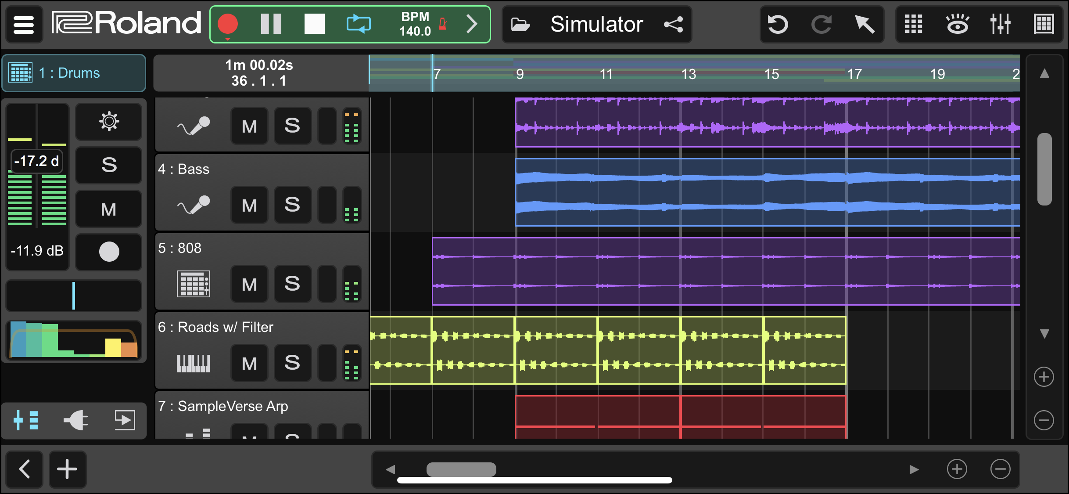1069x494 pixels.
Task: Jump to bar 15 on the timeline ruler
Action: click(x=771, y=74)
